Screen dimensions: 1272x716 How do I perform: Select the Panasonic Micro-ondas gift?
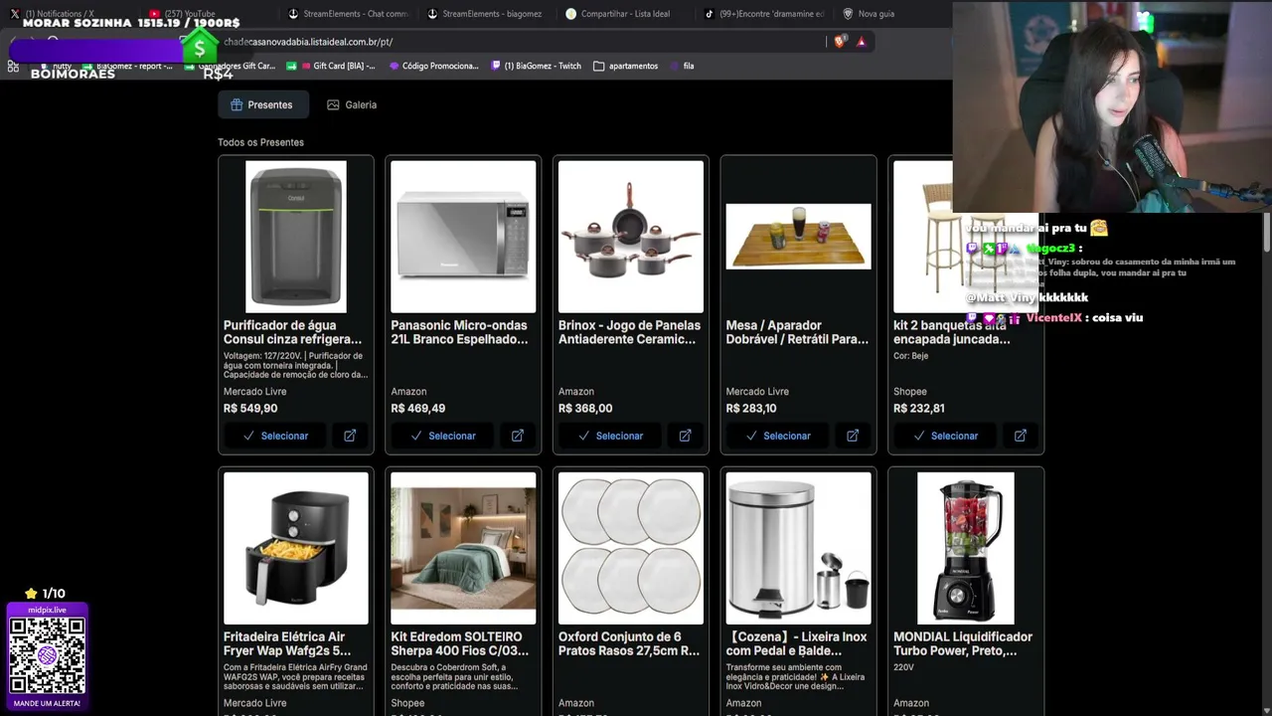pos(443,436)
